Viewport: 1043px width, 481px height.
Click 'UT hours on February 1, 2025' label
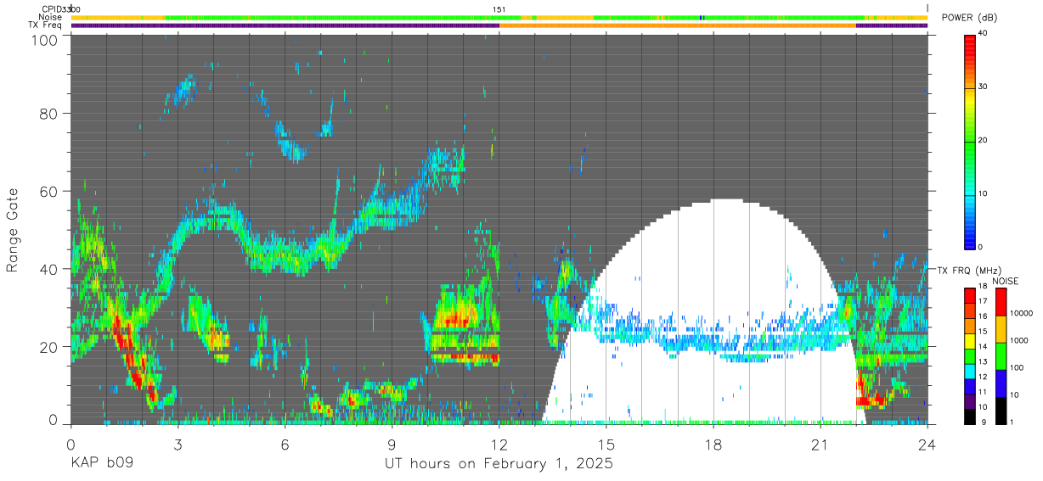click(499, 464)
